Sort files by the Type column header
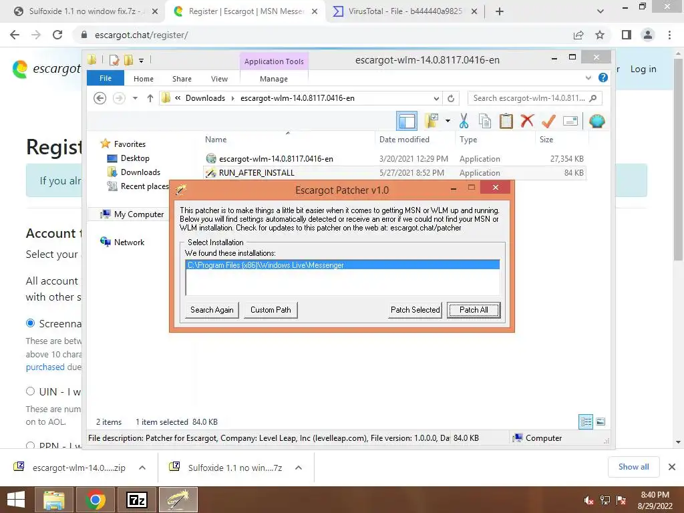Screen dimensions: 684x513 (x=468, y=140)
